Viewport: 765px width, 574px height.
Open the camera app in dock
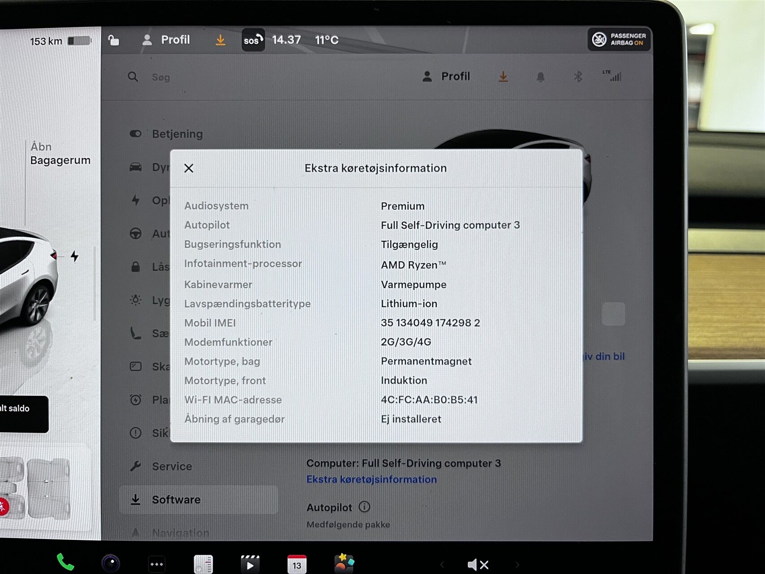click(x=111, y=563)
